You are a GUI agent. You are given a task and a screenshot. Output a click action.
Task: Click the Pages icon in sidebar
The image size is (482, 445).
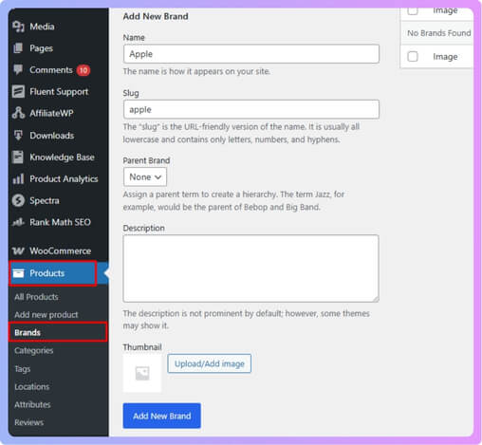(x=18, y=48)
